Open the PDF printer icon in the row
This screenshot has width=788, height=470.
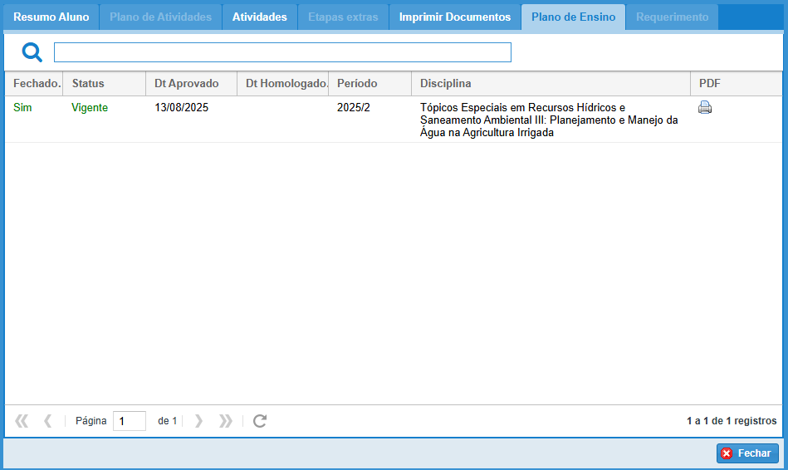click(705, 107)
